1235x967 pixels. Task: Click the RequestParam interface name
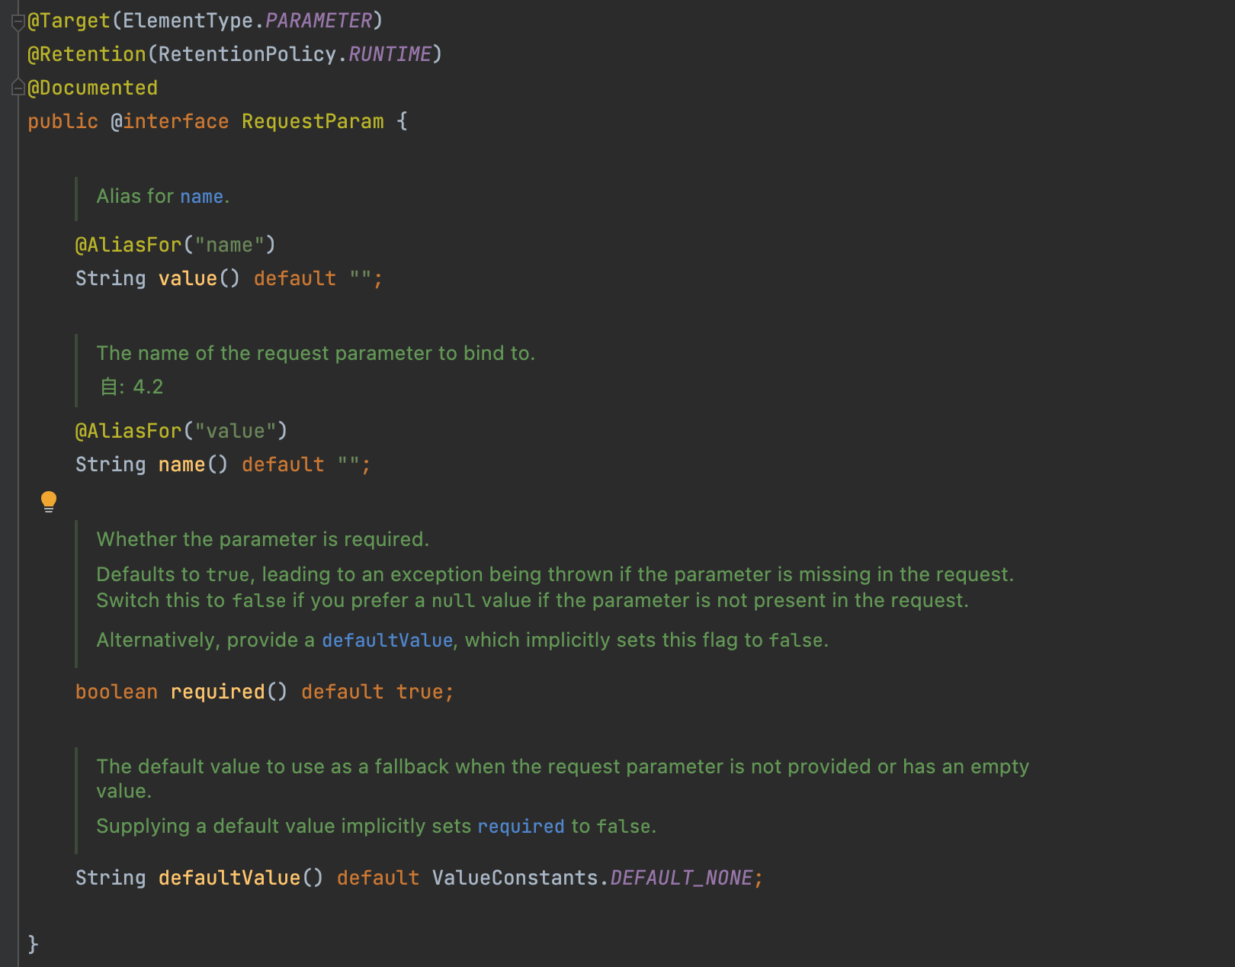click(313, 121)
